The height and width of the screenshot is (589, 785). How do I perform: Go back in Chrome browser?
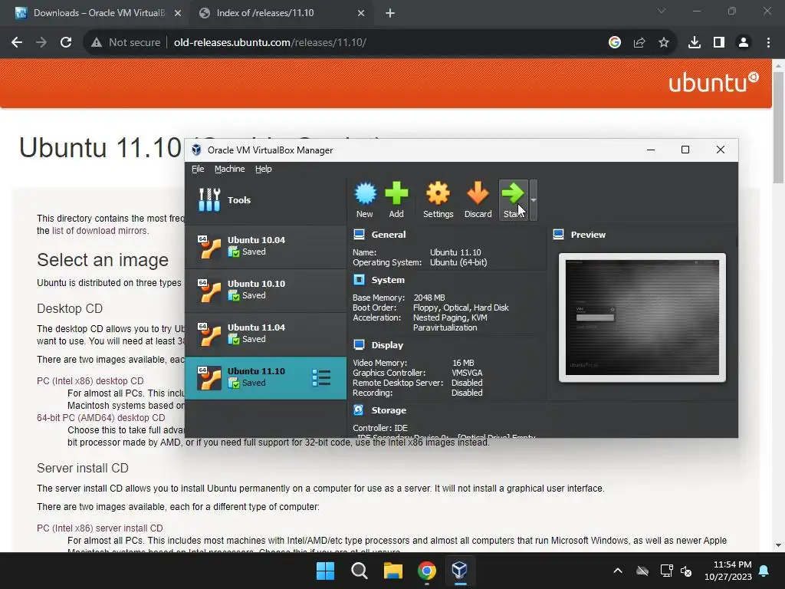pos(17,43)
